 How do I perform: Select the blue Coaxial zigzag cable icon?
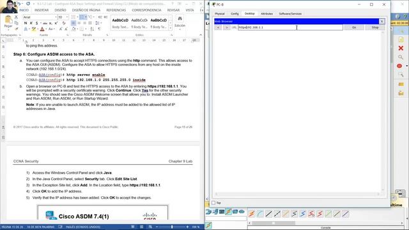[x=302, y=214]
